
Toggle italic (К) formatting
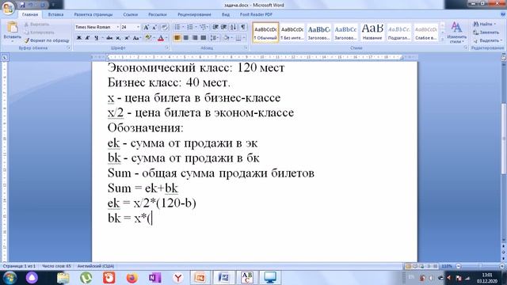(87, 38)
